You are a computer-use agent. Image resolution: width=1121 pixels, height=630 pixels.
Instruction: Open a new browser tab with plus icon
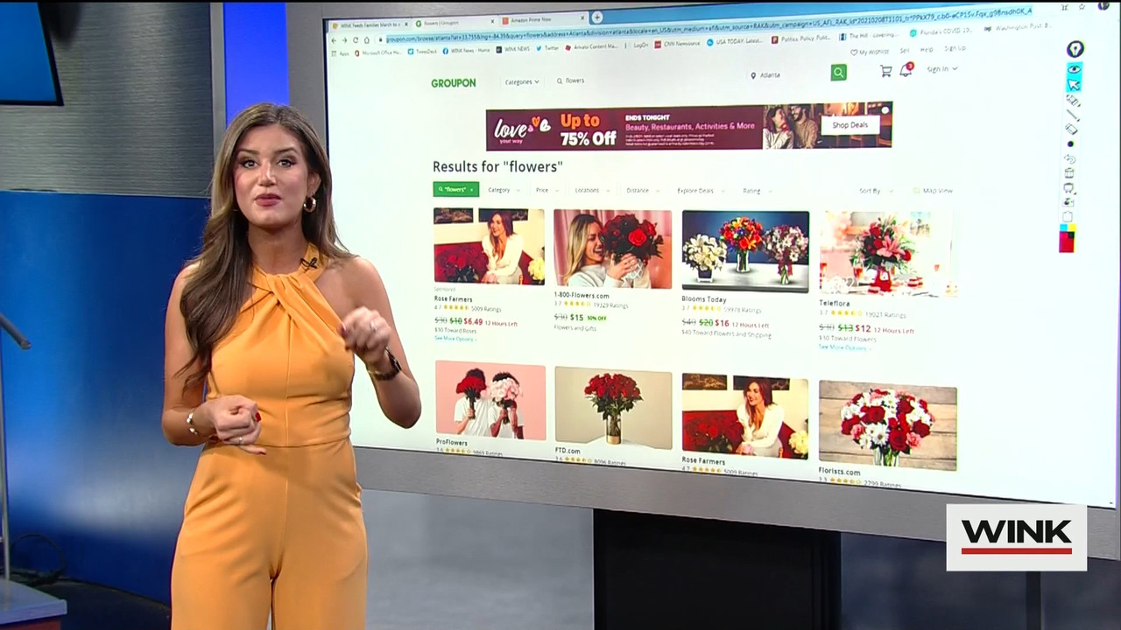596,17
